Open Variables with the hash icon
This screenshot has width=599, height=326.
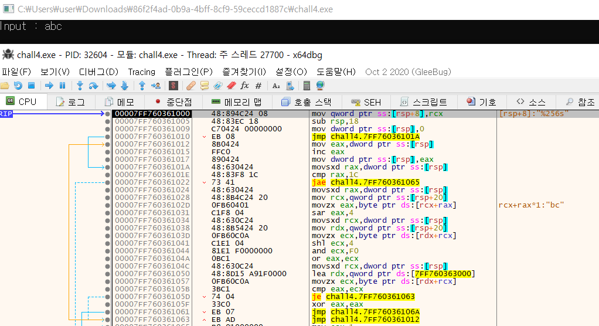click(258, 86)
